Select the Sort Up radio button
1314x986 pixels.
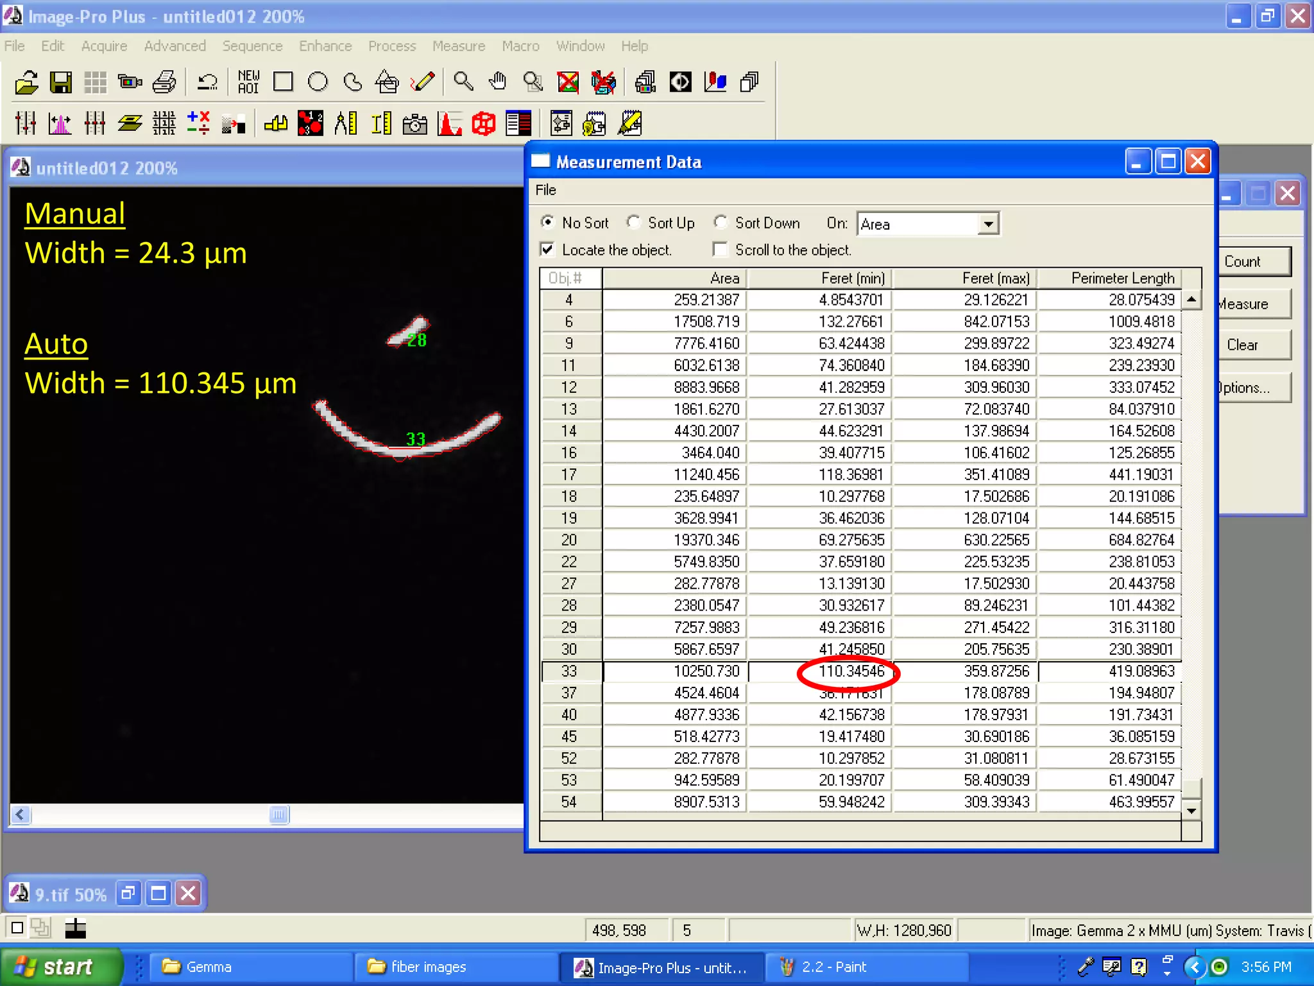(633, 222)
